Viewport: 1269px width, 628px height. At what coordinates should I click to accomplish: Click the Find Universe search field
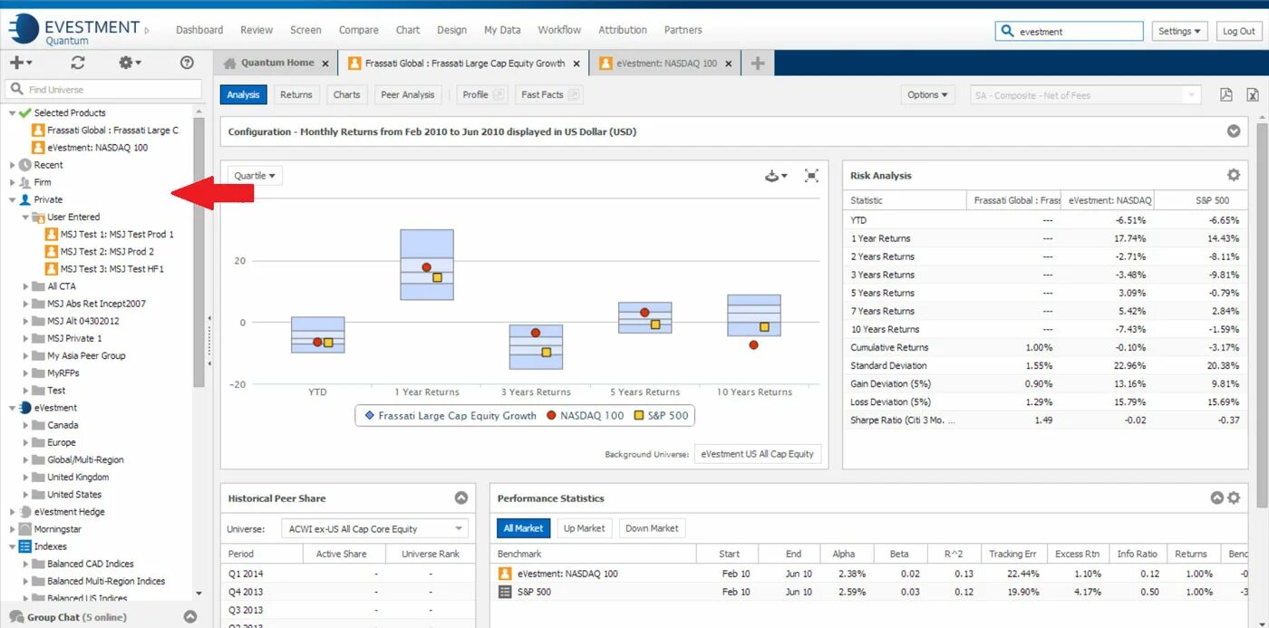(103, 90)
